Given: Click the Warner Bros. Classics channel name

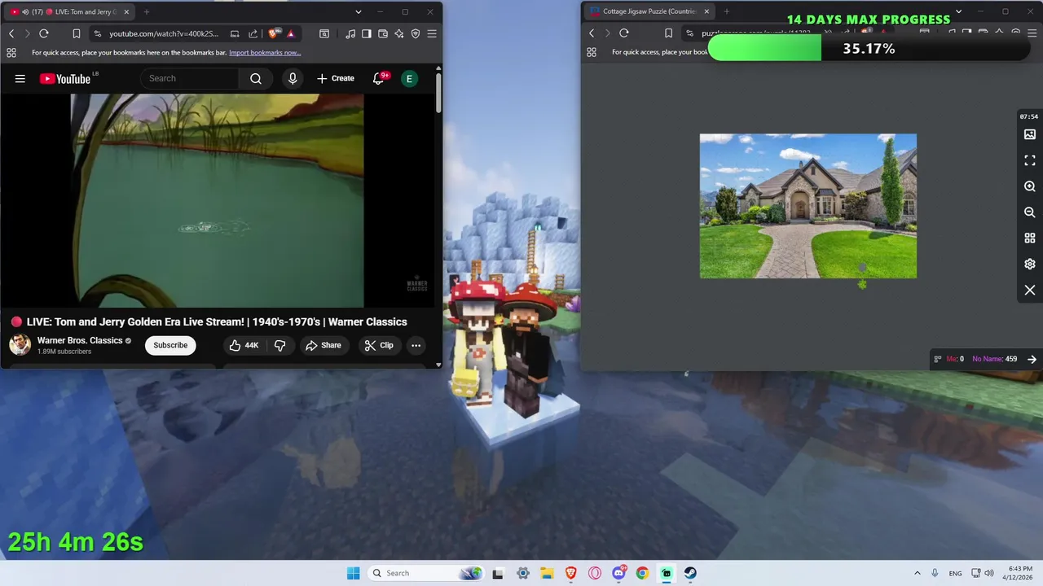Looking at the screenshot, I should click(x=80, y=340).
